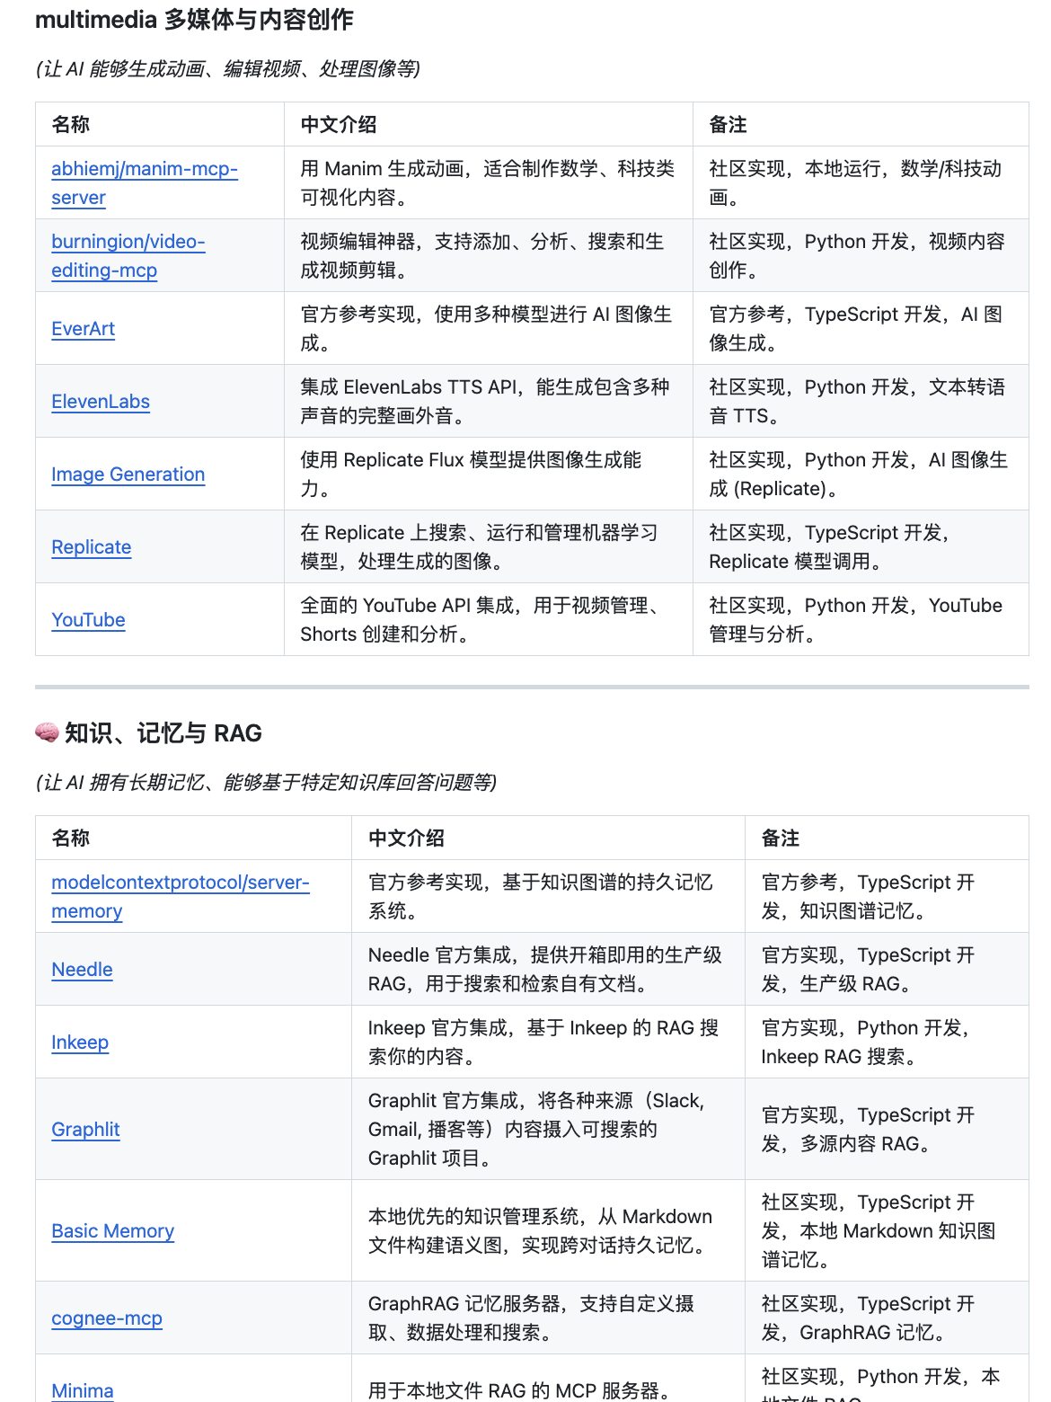Click the cognee-mcp link

pyautogui.click(x=107, y=1318)
